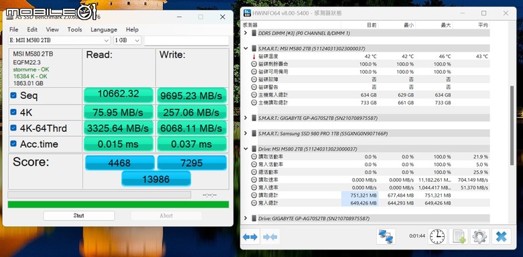
Task: Click the 平均 column header in HWiNFO
Action: click(483, 25)
